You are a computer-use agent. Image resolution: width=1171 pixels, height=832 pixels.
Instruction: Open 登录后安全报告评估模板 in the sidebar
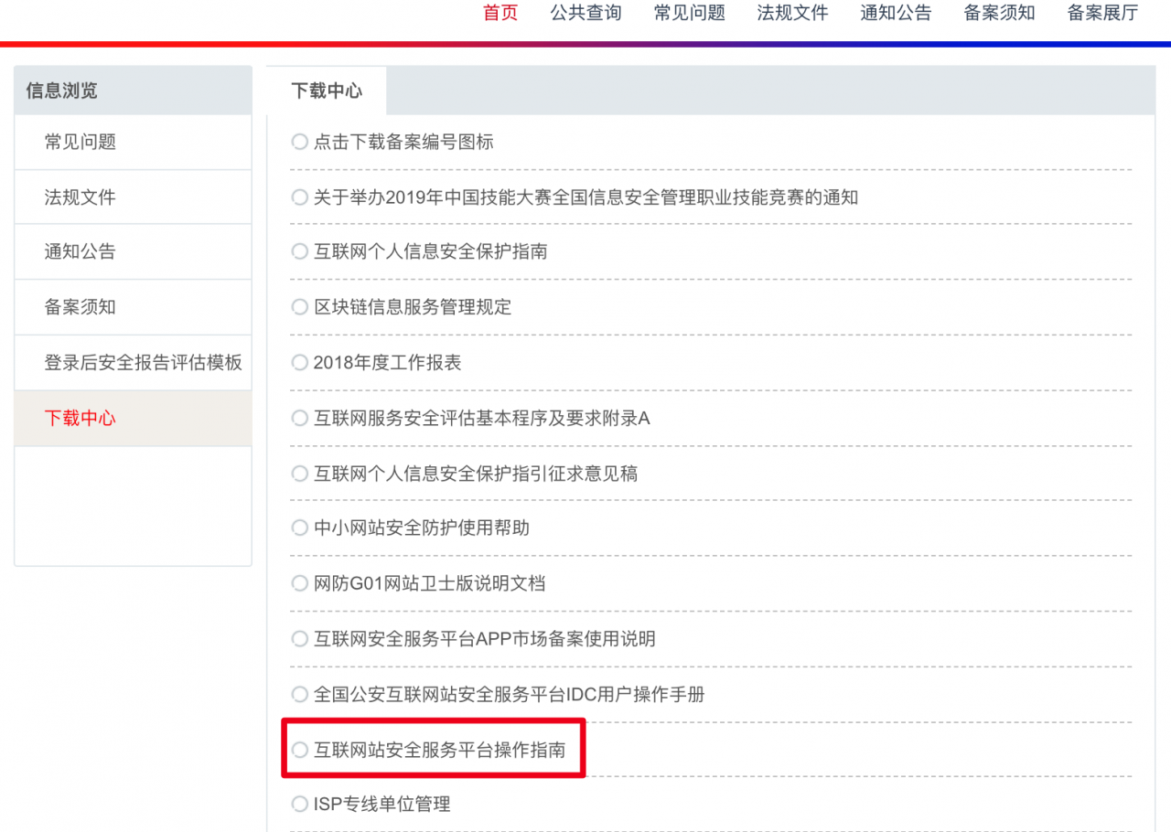point(133,362)
